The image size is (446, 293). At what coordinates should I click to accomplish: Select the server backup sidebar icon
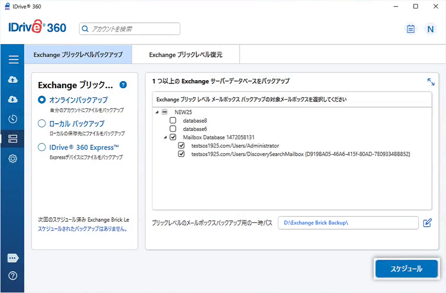point(13,139)
